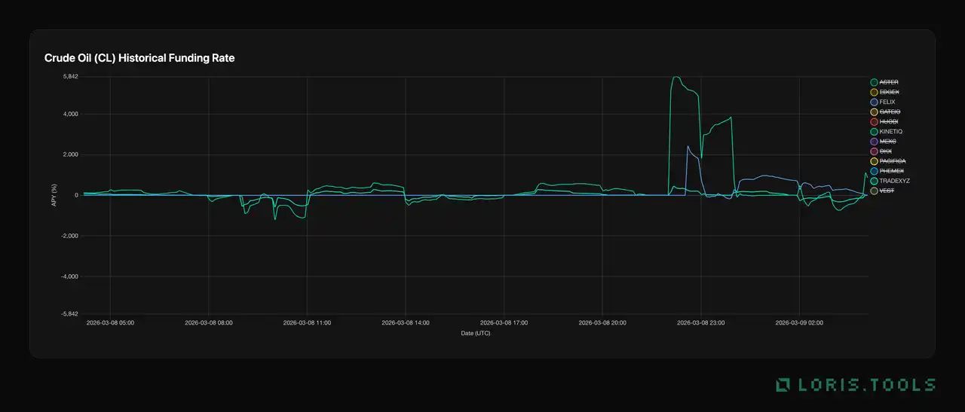Screen dimensions: 965x412
Task: Show the VEST series via legend label
Action: point(887,191)
